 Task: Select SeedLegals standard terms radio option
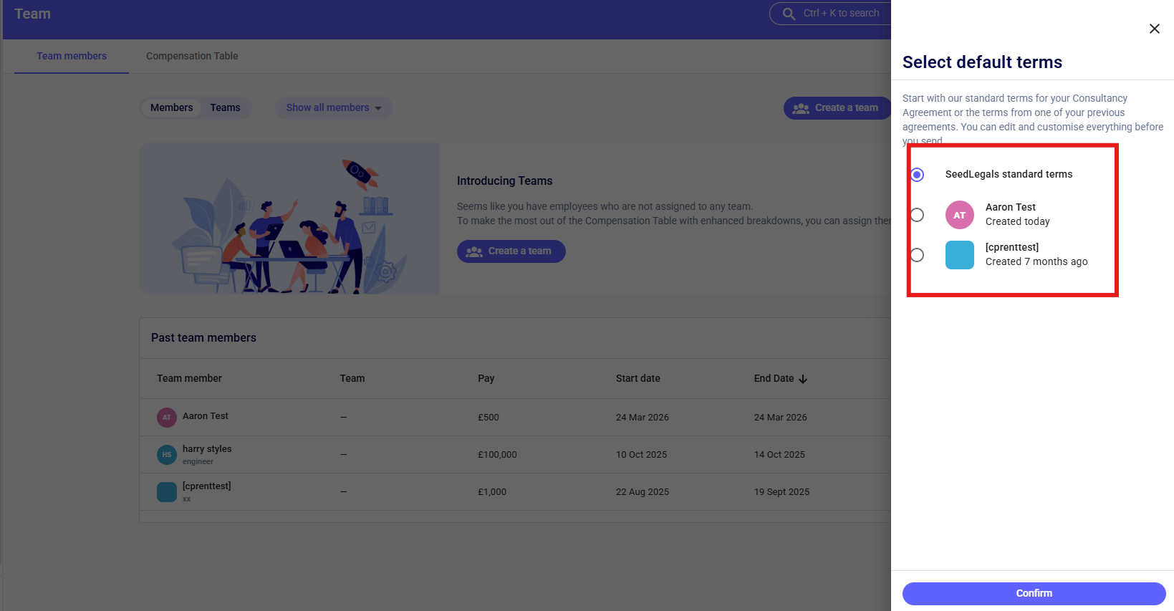[917, 175]
